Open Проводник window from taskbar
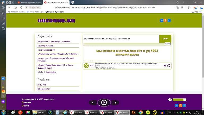 39,112
